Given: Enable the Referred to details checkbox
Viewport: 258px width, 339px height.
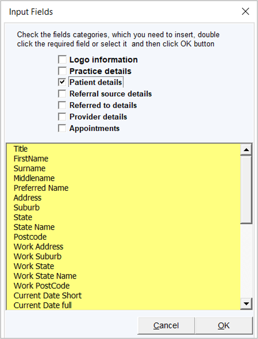Looking at the screenshot, I should click(x=62, y=105).
